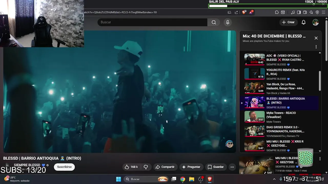Screen dimensions: 328x184
Task: Open OBS Studio from the taskbar
Action: click(x=201, y=179)
